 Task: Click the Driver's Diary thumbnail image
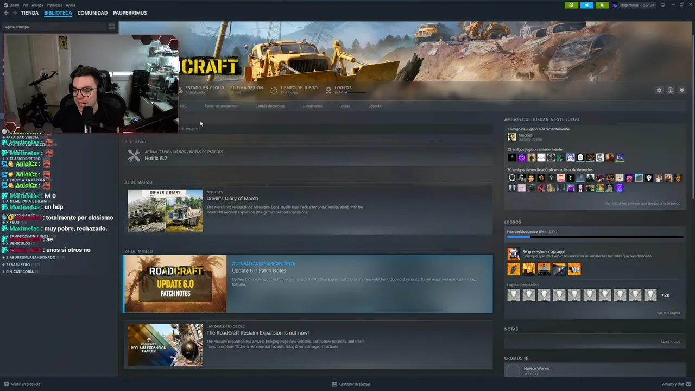point(165,210)
